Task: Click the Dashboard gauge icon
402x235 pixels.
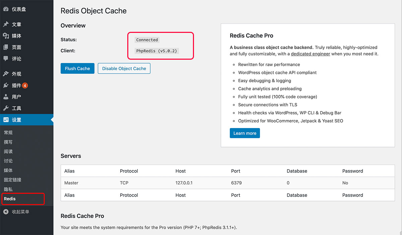Action: tap(6, 9)
